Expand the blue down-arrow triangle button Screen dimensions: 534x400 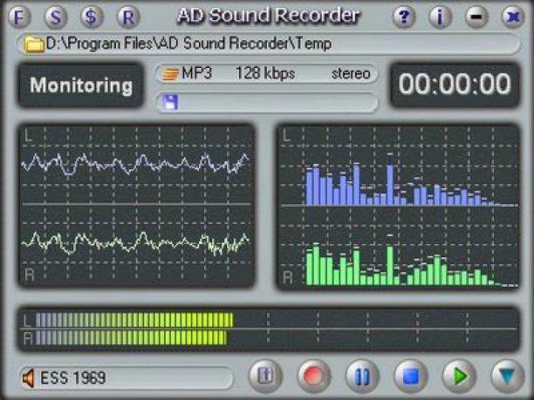pos(503,376)
